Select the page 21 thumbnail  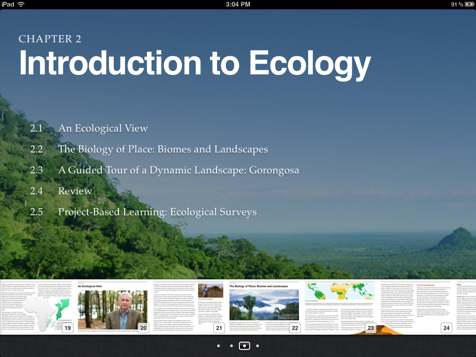click(x=189, y=307)
